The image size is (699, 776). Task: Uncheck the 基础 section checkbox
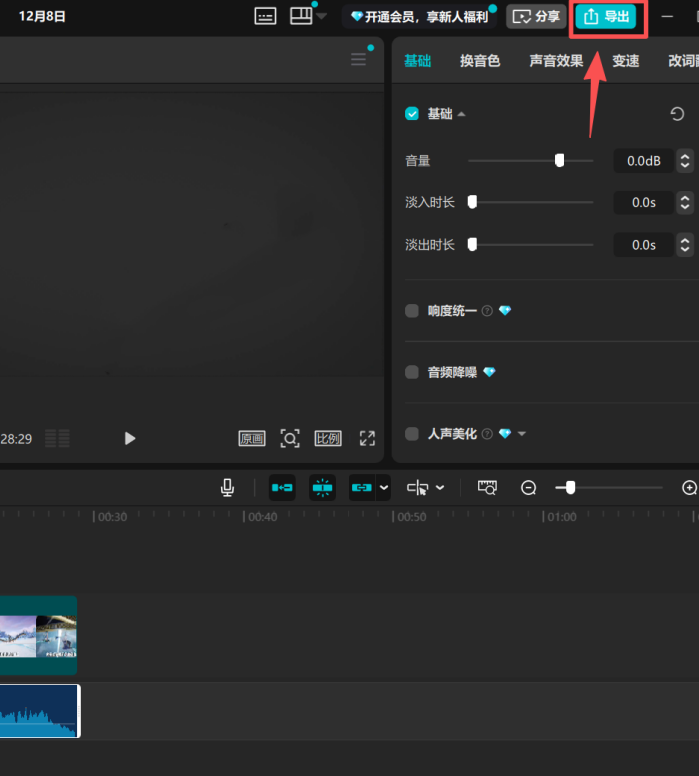click(x=412, y=114)
